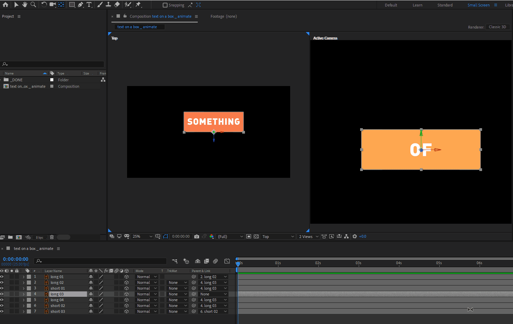Image resolution: width=513 pixels, height=324 pixels.
Task: Switch to Standard workspace
Action: pyautogui.click(x=445, y=5)
